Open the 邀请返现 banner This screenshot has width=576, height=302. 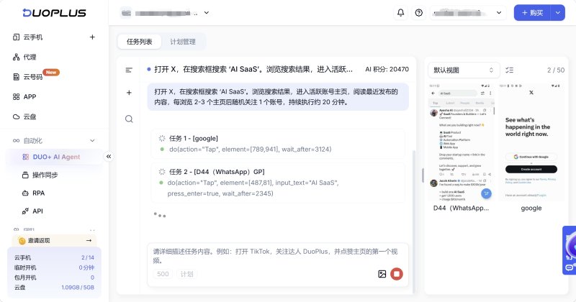click(54, 240)
